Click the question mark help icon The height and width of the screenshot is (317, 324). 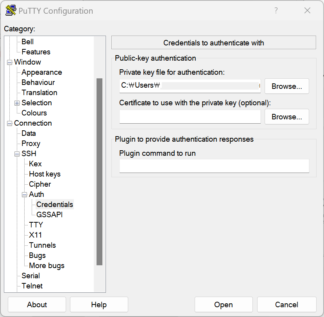[x=276, y=10]
